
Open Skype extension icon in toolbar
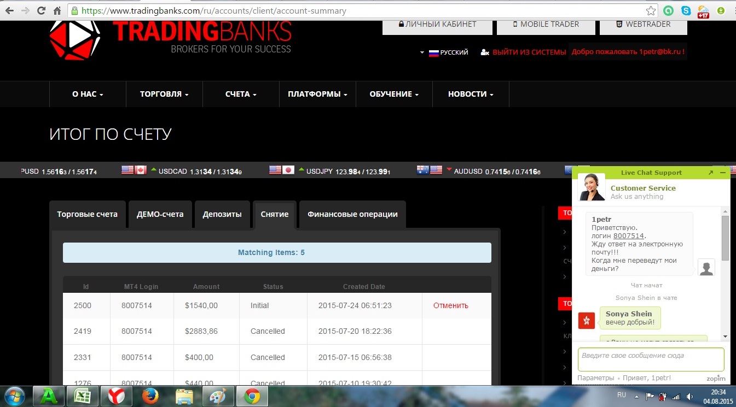point(686,10)
